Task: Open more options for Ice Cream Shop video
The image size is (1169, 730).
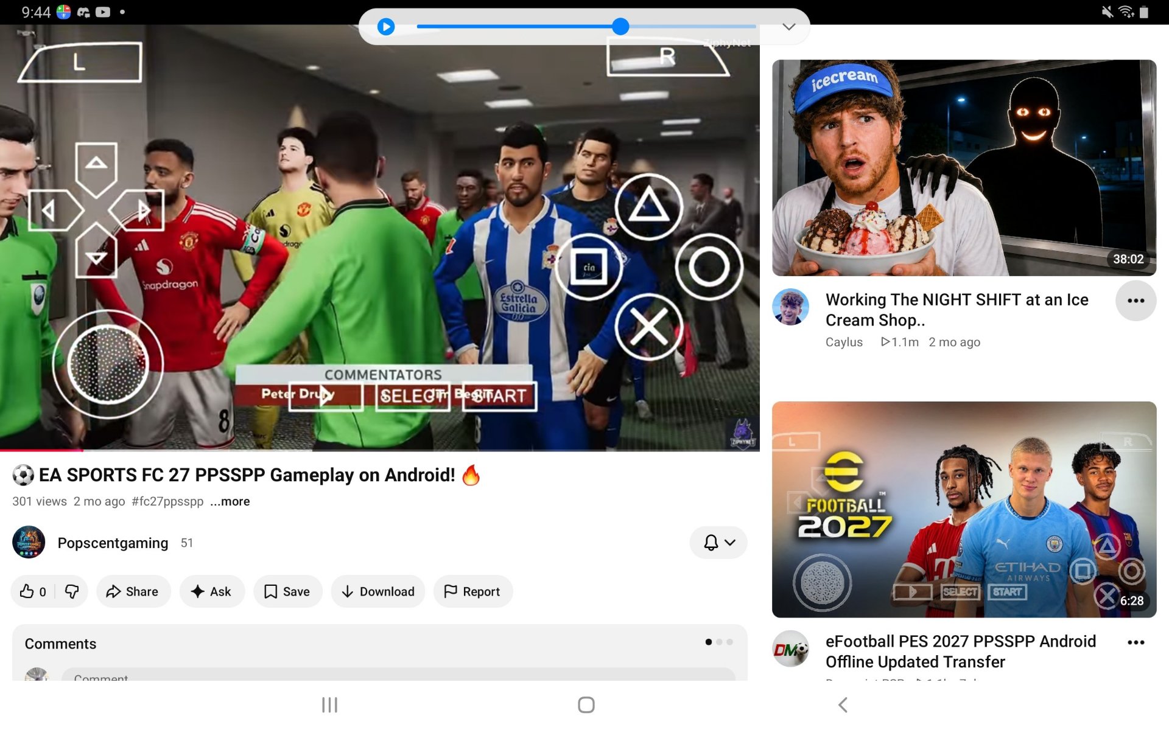Action: [x=1136, y=301]
